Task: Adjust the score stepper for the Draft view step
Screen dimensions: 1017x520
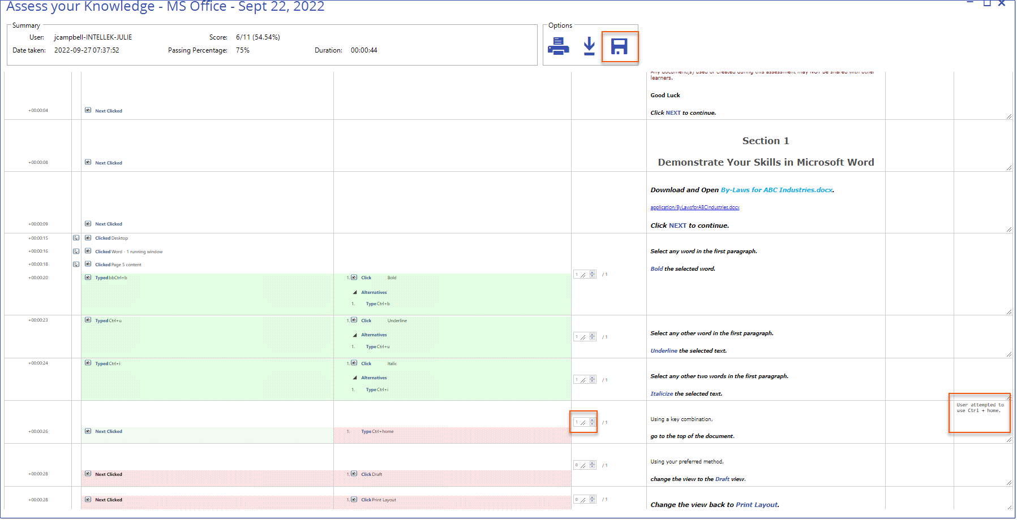Action: [x=593, y=465]
